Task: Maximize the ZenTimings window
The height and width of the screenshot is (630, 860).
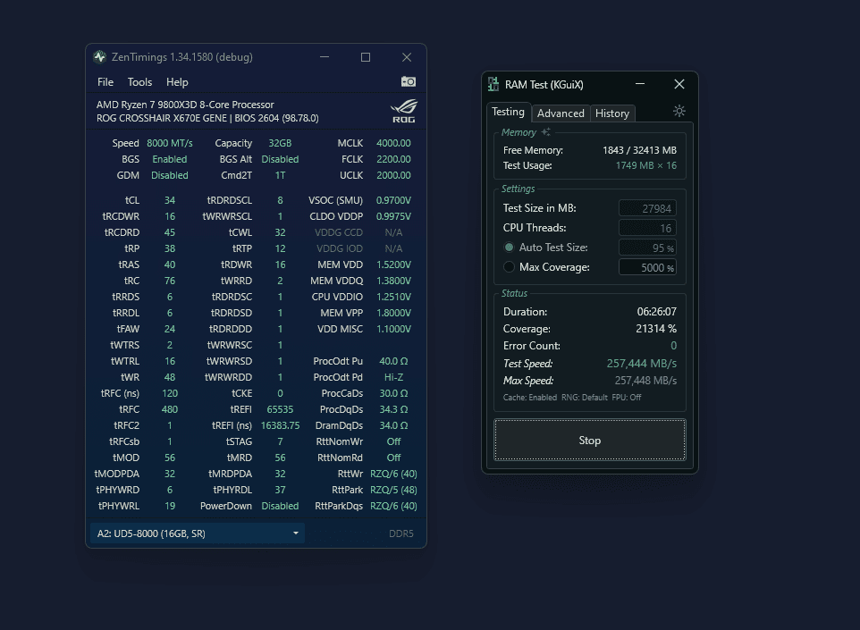Action: click(366, 57)
